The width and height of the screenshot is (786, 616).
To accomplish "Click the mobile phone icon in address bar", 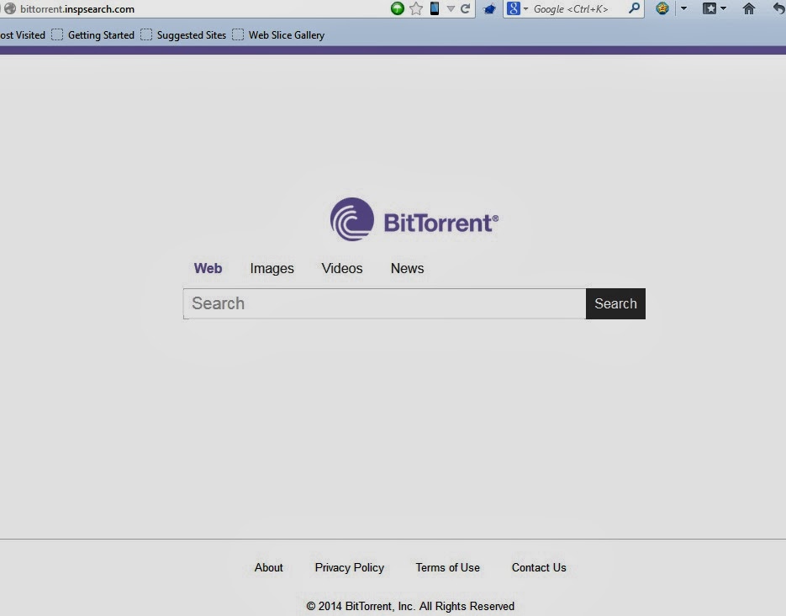I will [435, 8].
